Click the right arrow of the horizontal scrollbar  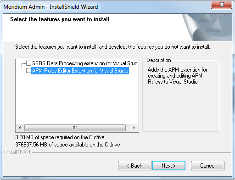pos(134,128)
